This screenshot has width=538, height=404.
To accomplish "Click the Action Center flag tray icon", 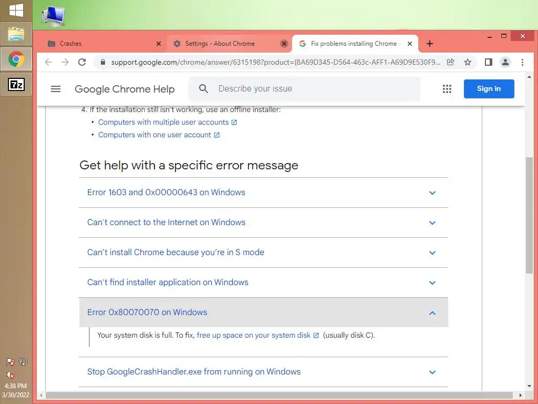I will click(11, 362).
